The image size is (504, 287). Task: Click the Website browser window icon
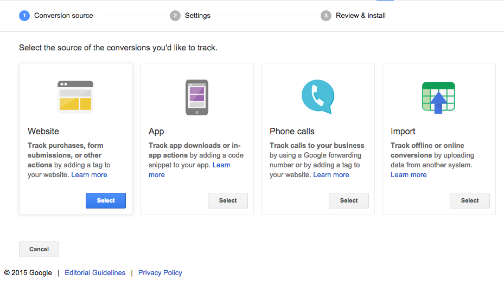pos(75,97)
